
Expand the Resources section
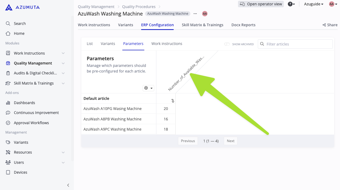click(63, 152)
